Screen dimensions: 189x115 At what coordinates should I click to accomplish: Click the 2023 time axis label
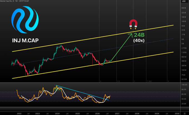pos(38,114)
